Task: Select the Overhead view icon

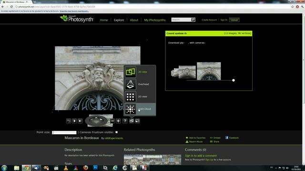Action: [130, 84]
